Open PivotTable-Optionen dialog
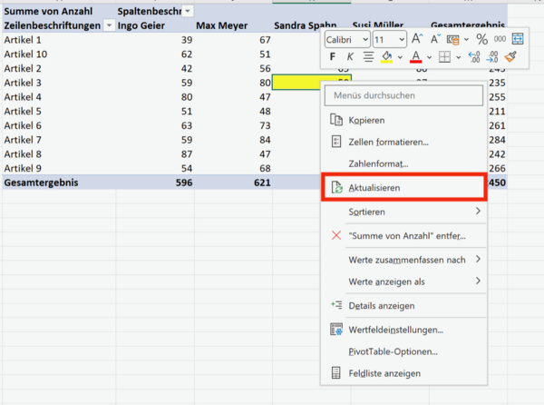 coord(403,351)
